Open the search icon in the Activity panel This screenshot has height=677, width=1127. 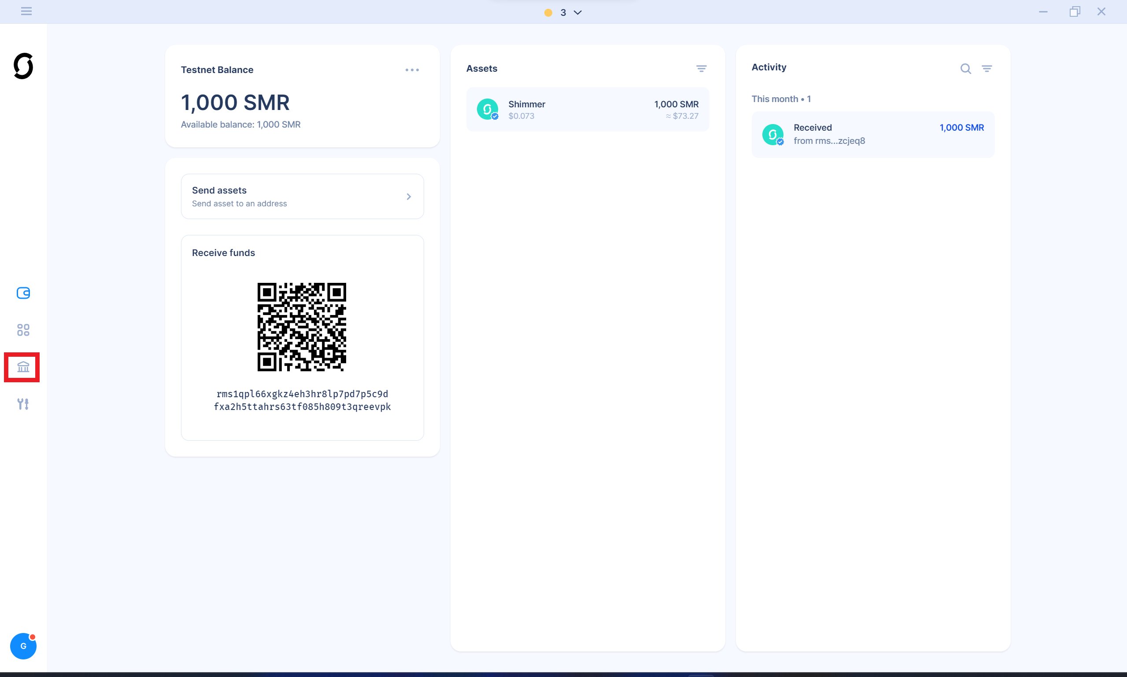click(965, 69)
